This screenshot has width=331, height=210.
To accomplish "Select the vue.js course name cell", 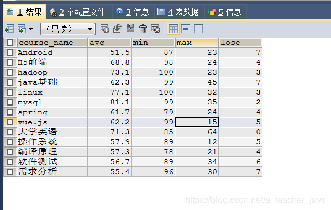I will (52, 122).
